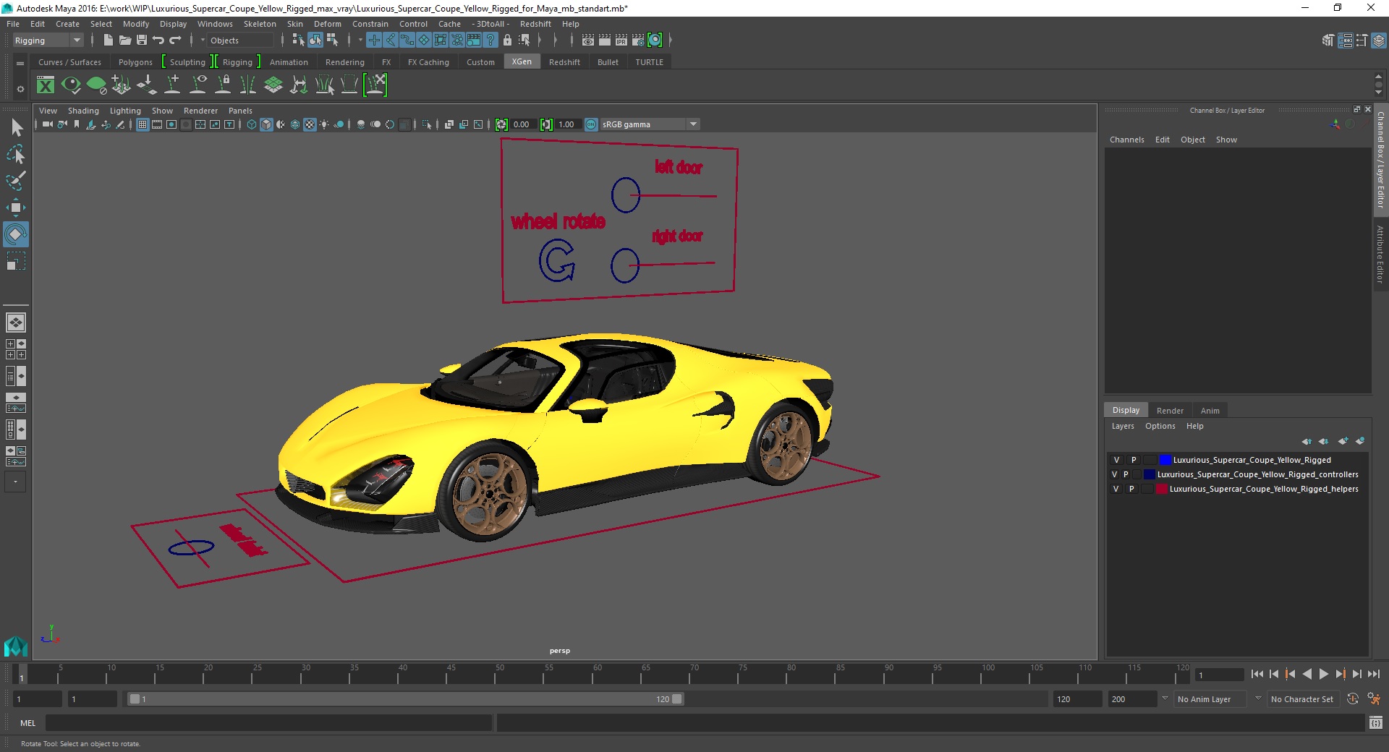Open the XGen window shelf icon
The width and height of the screenshot is (1389, 752).
46,85
